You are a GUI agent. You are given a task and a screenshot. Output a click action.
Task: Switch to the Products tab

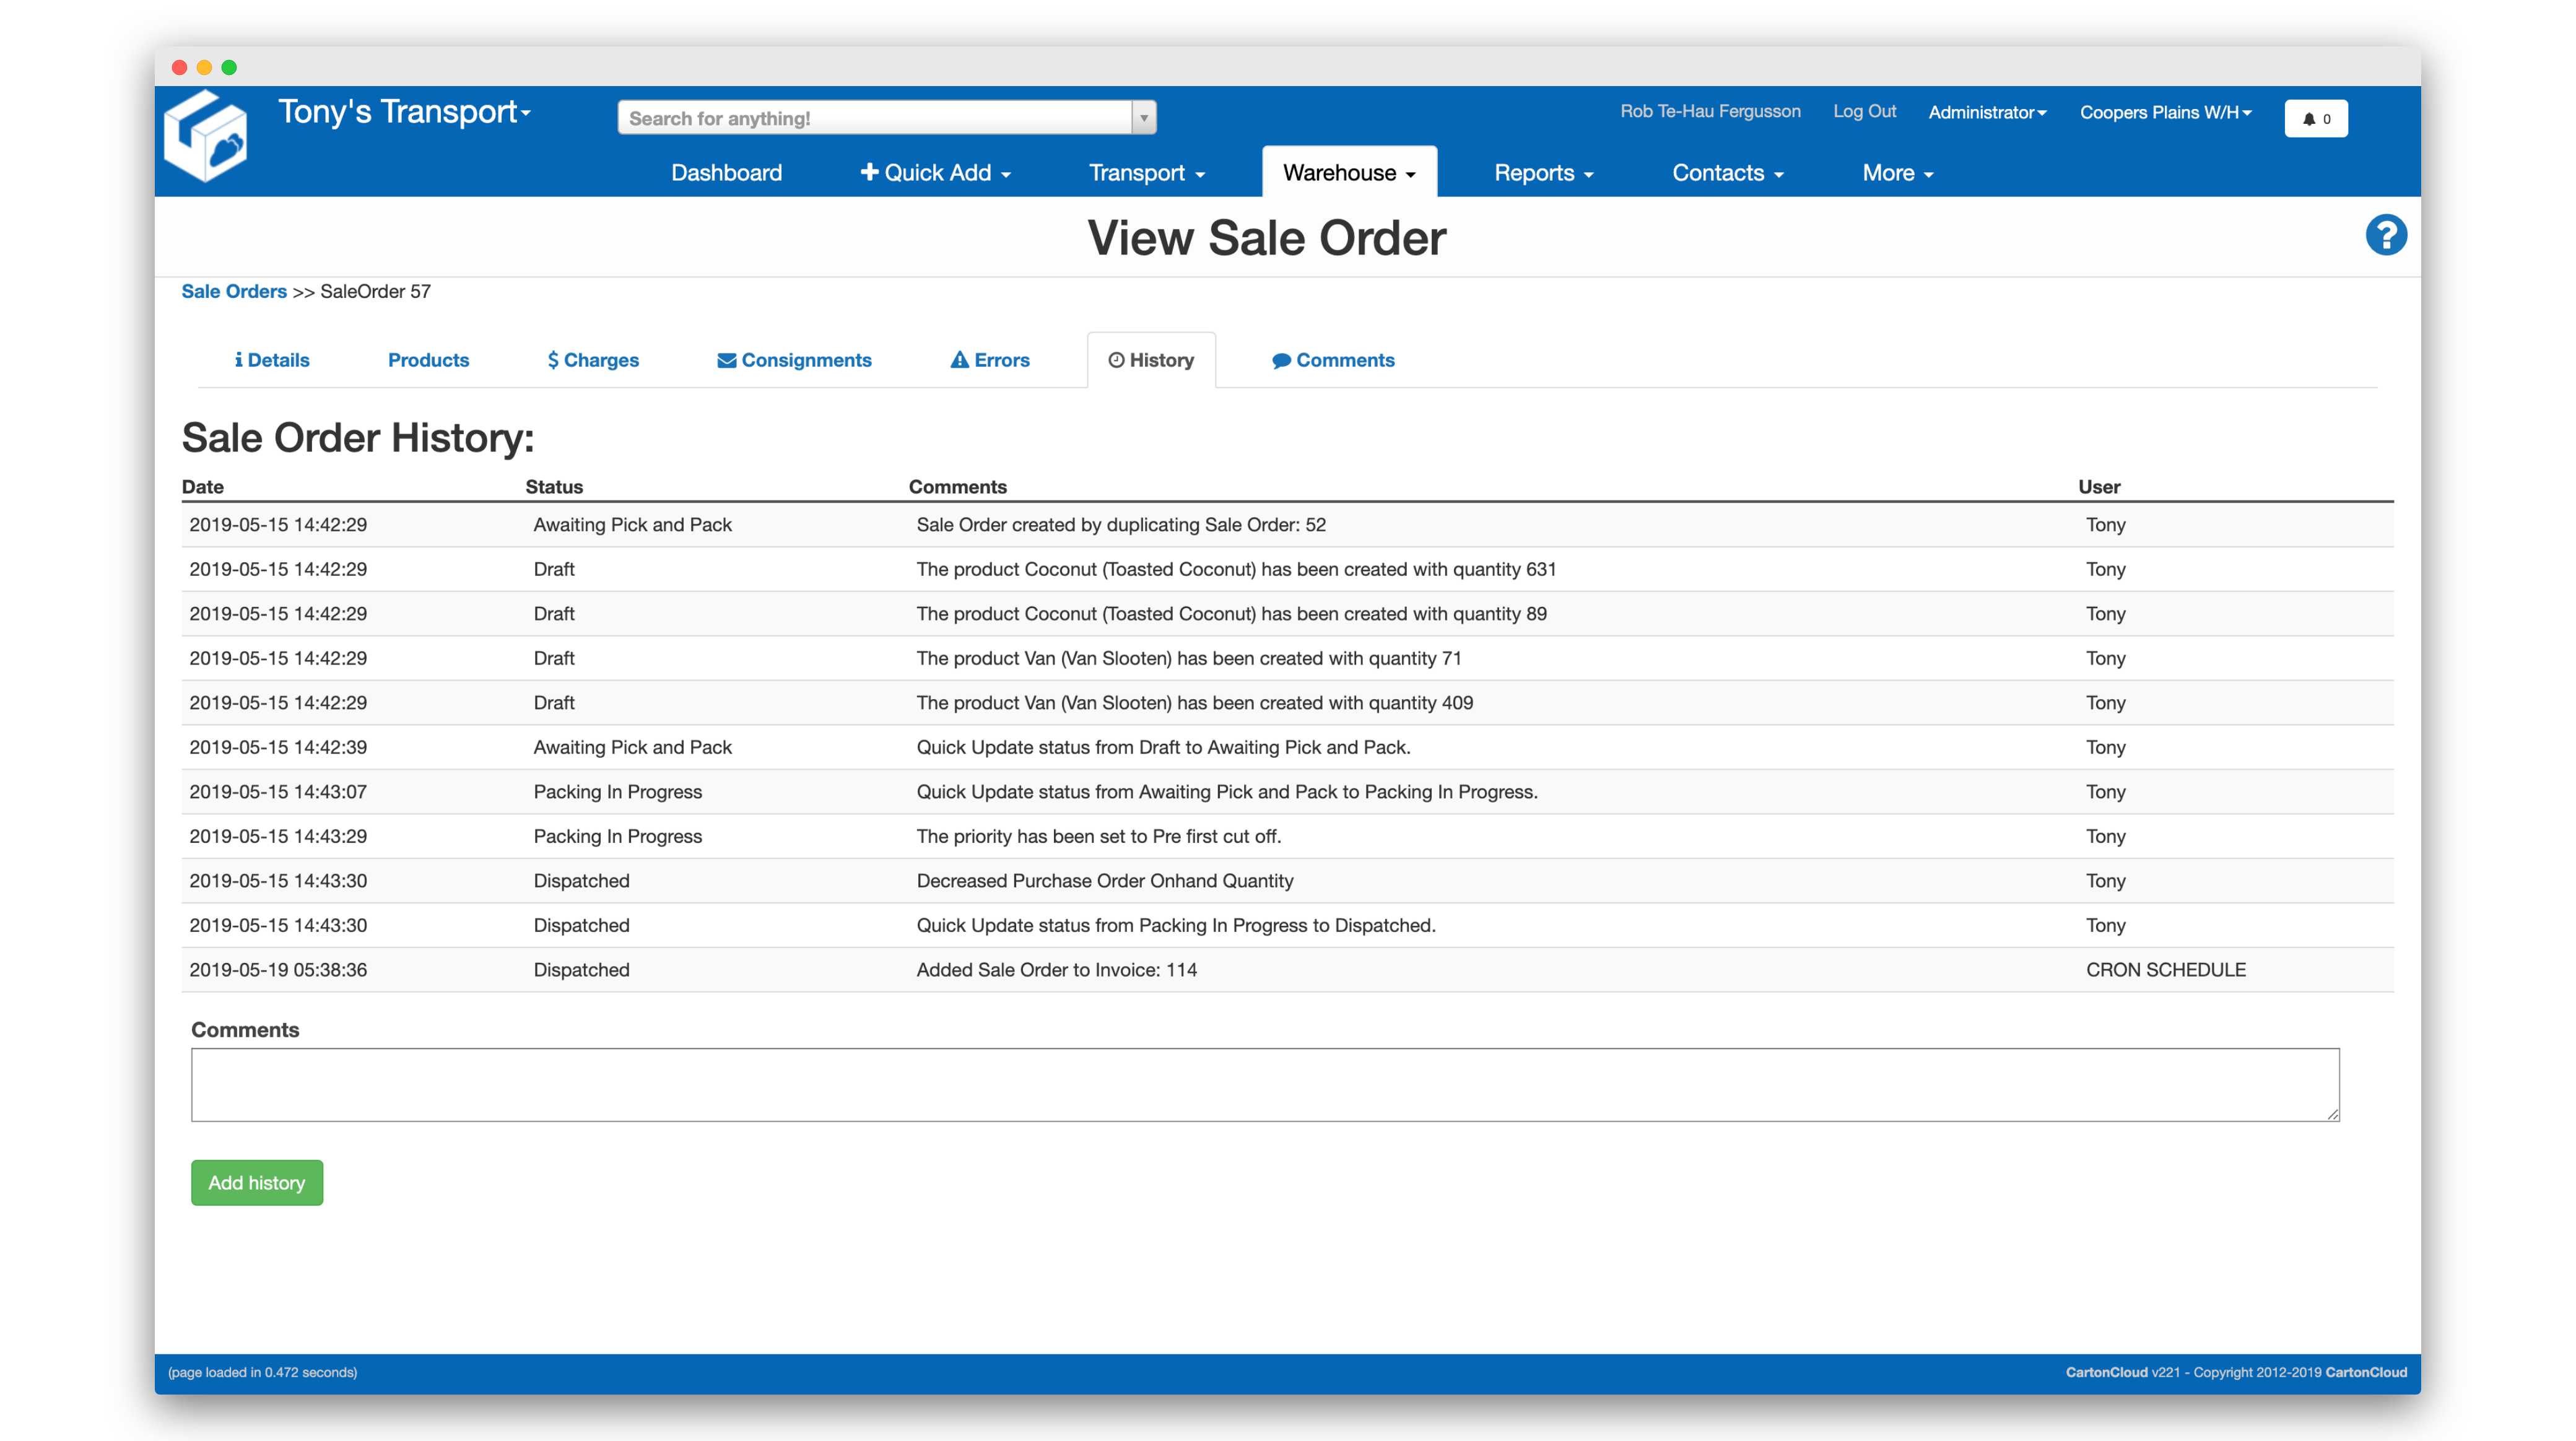(x=428, y=360)
